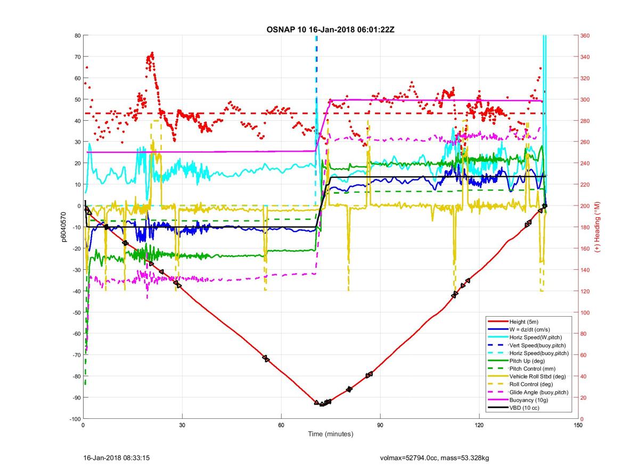This screenshot has width=639, height=471.
Task: Click Horiz Speed(buoy,pitch) legend label
Action: 539,353
